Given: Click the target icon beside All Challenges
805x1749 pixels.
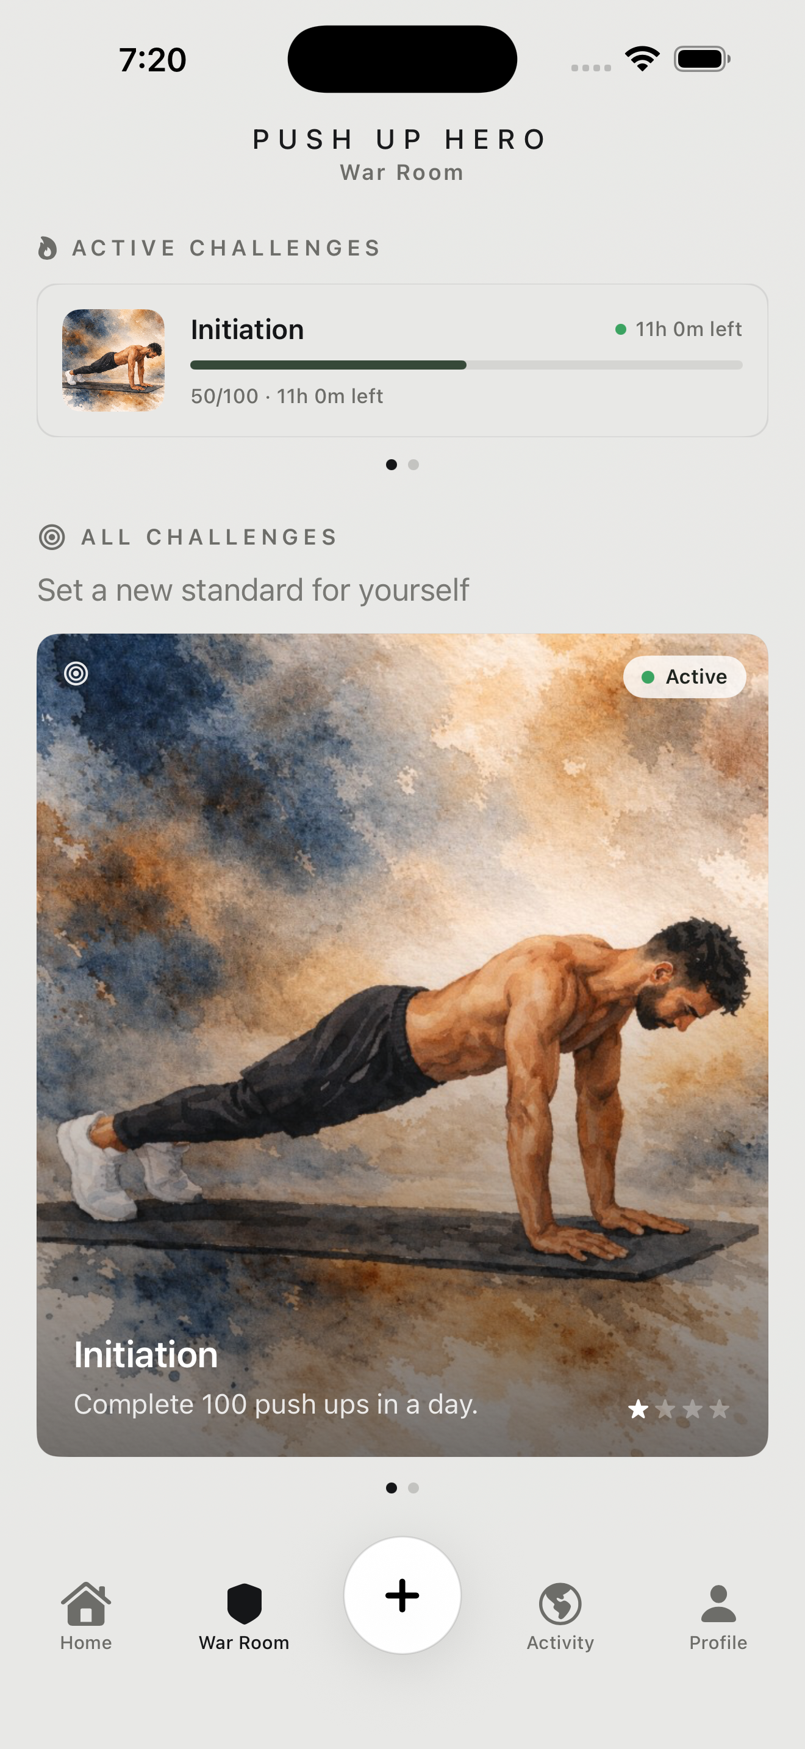Looking at the screenshot, I should tap(52, 537).
